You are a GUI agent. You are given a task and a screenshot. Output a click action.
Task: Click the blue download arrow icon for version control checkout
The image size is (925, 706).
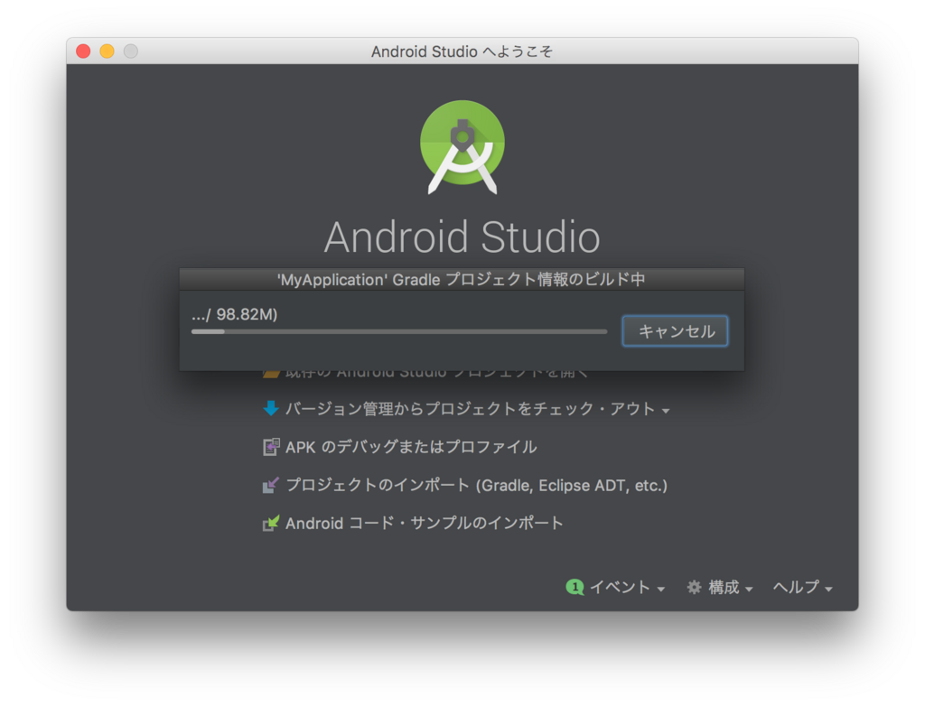coord(271,408)
